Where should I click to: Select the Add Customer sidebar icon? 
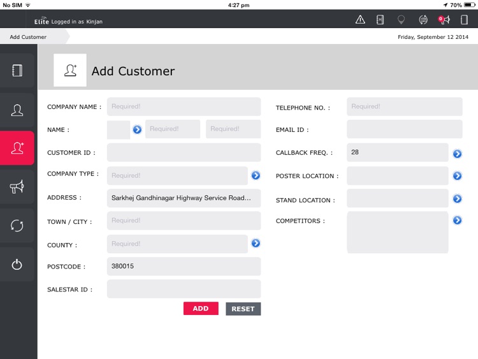click(x=17, y=148)
